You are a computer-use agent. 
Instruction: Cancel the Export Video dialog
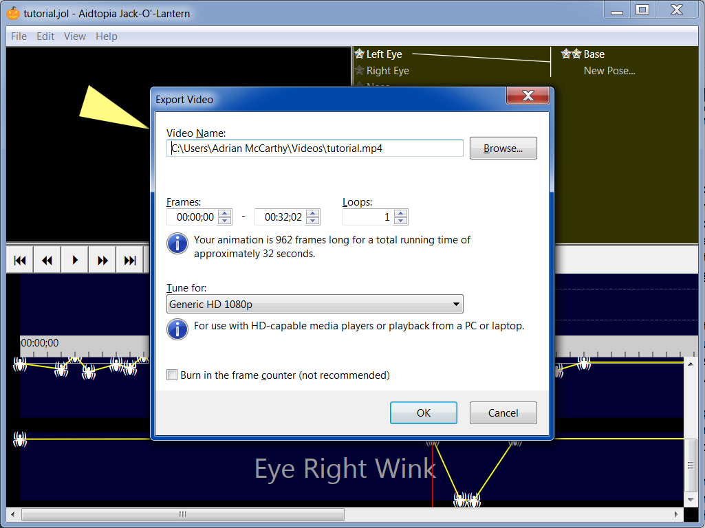click(x=503, y=413)
